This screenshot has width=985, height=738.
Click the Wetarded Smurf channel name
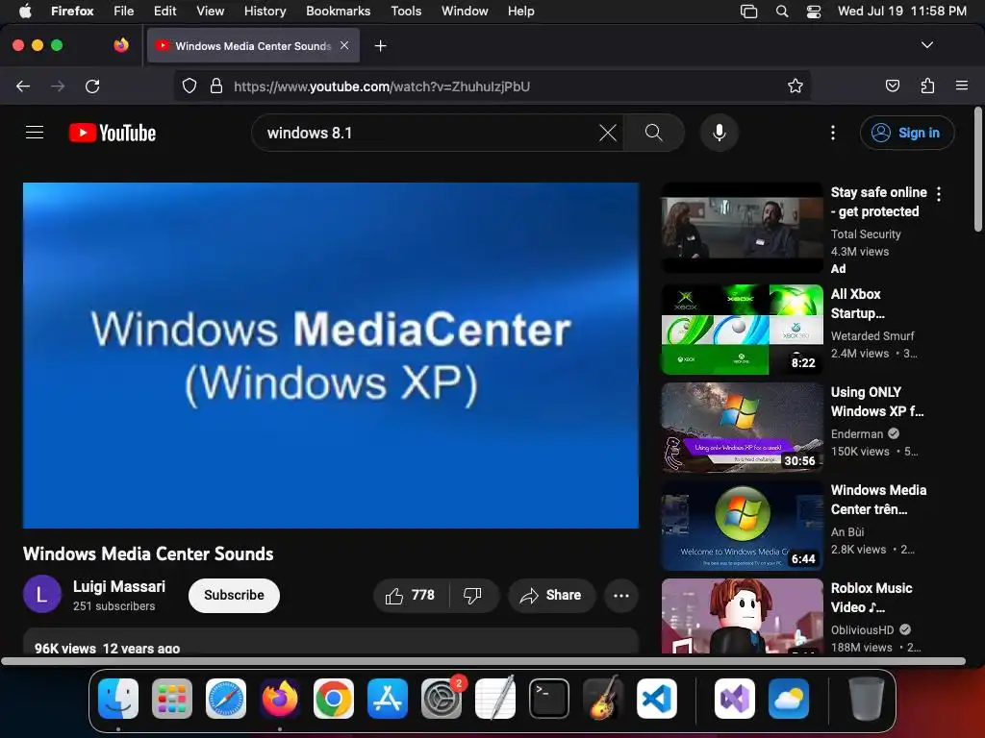(x=872, y=335)
